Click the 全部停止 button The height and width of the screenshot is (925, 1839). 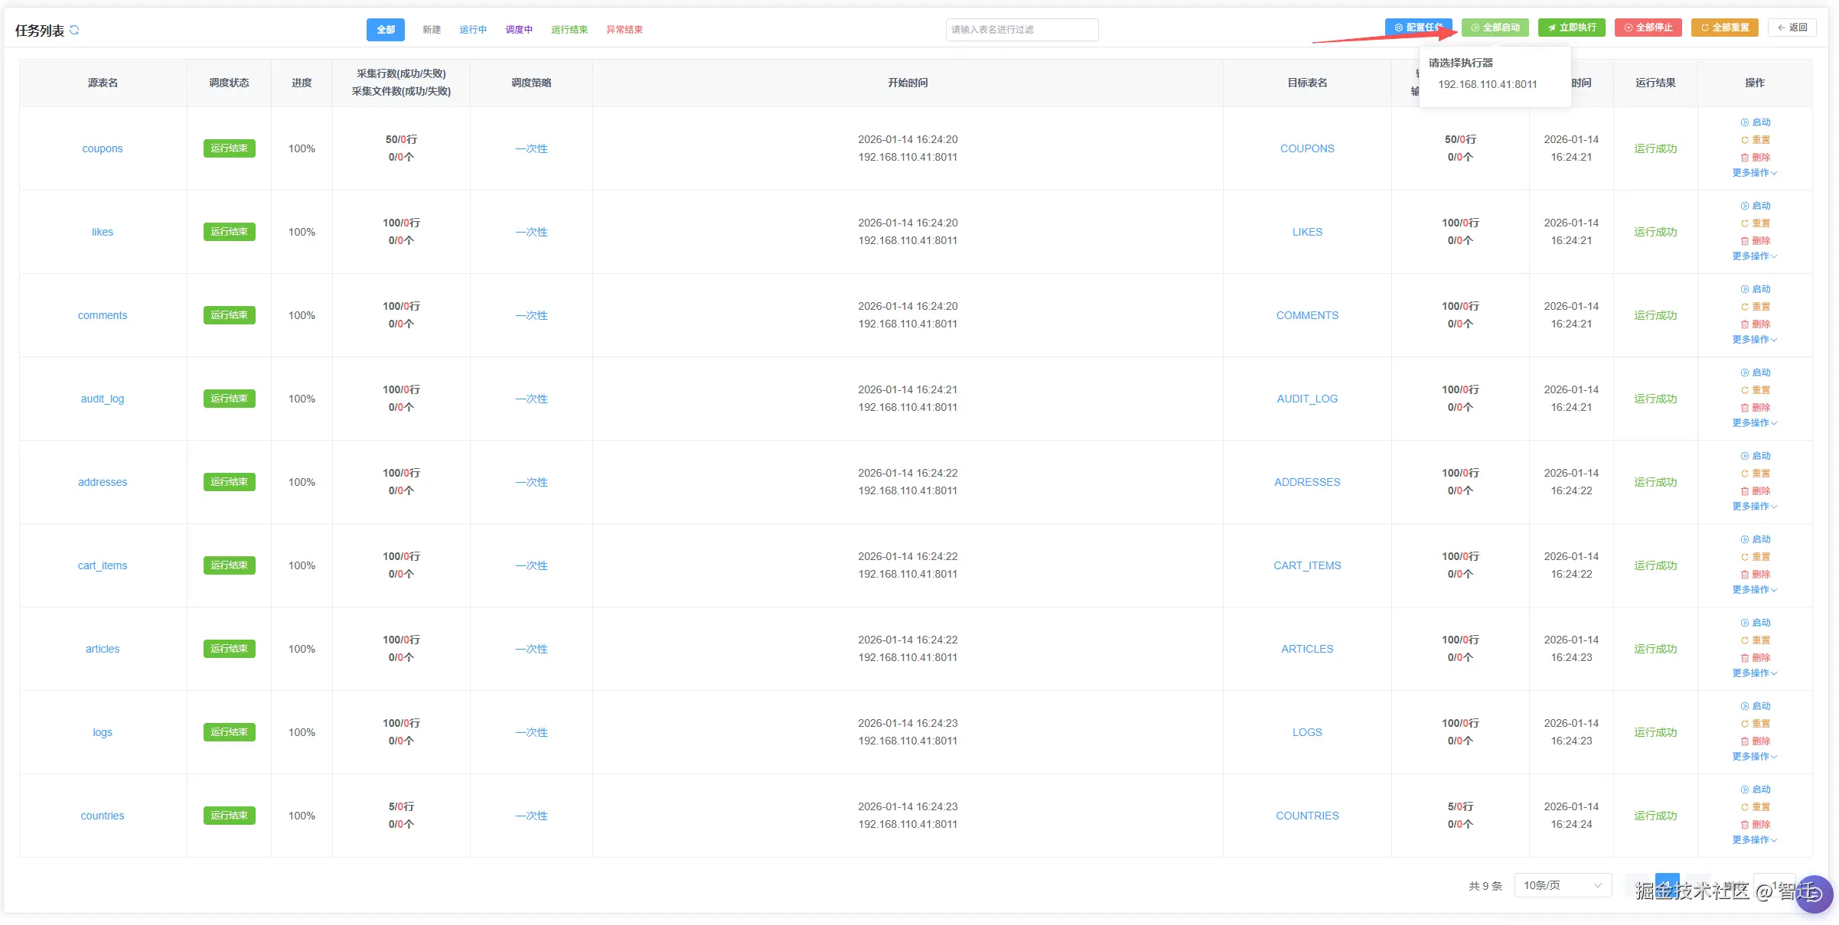(1648, 28)
